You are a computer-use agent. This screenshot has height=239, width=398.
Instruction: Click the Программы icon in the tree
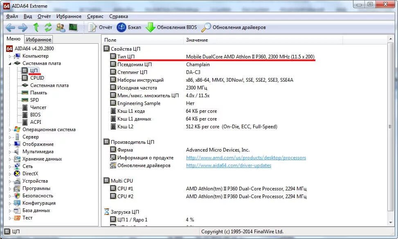pyautogui.click(x=17, y=188)
